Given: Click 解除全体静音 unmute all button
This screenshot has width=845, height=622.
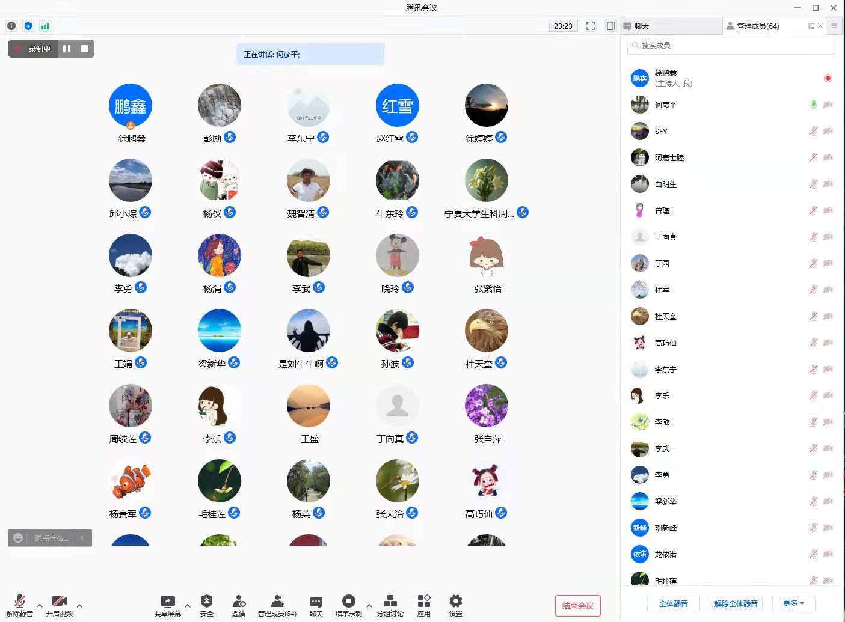Looking at the screenshot, I should pos(736,603).
